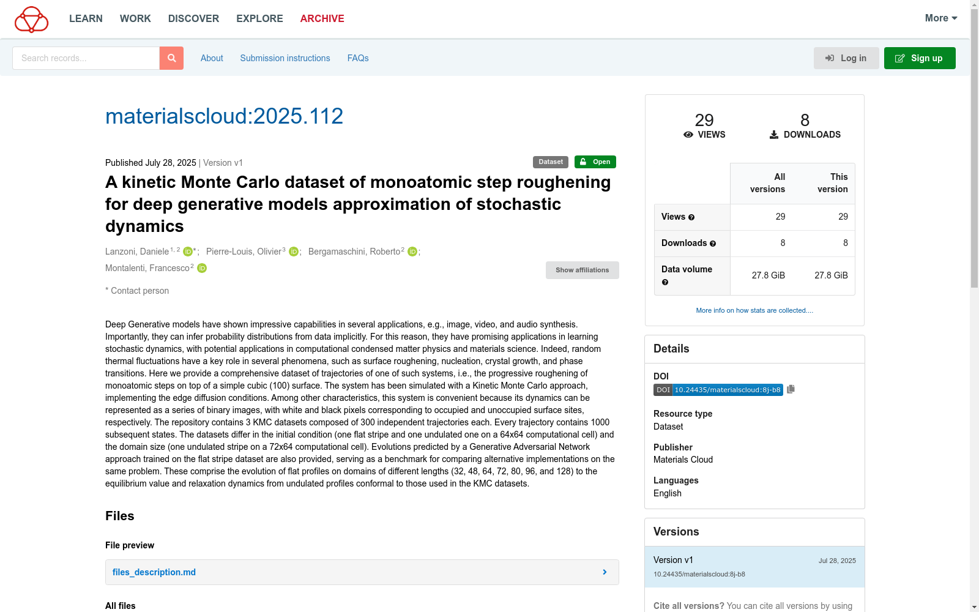Image resolution: width=979 pixels, height=612 pixels.
Task: Click author name Pierre-Louis, Olivier
Action: point(244,252)
